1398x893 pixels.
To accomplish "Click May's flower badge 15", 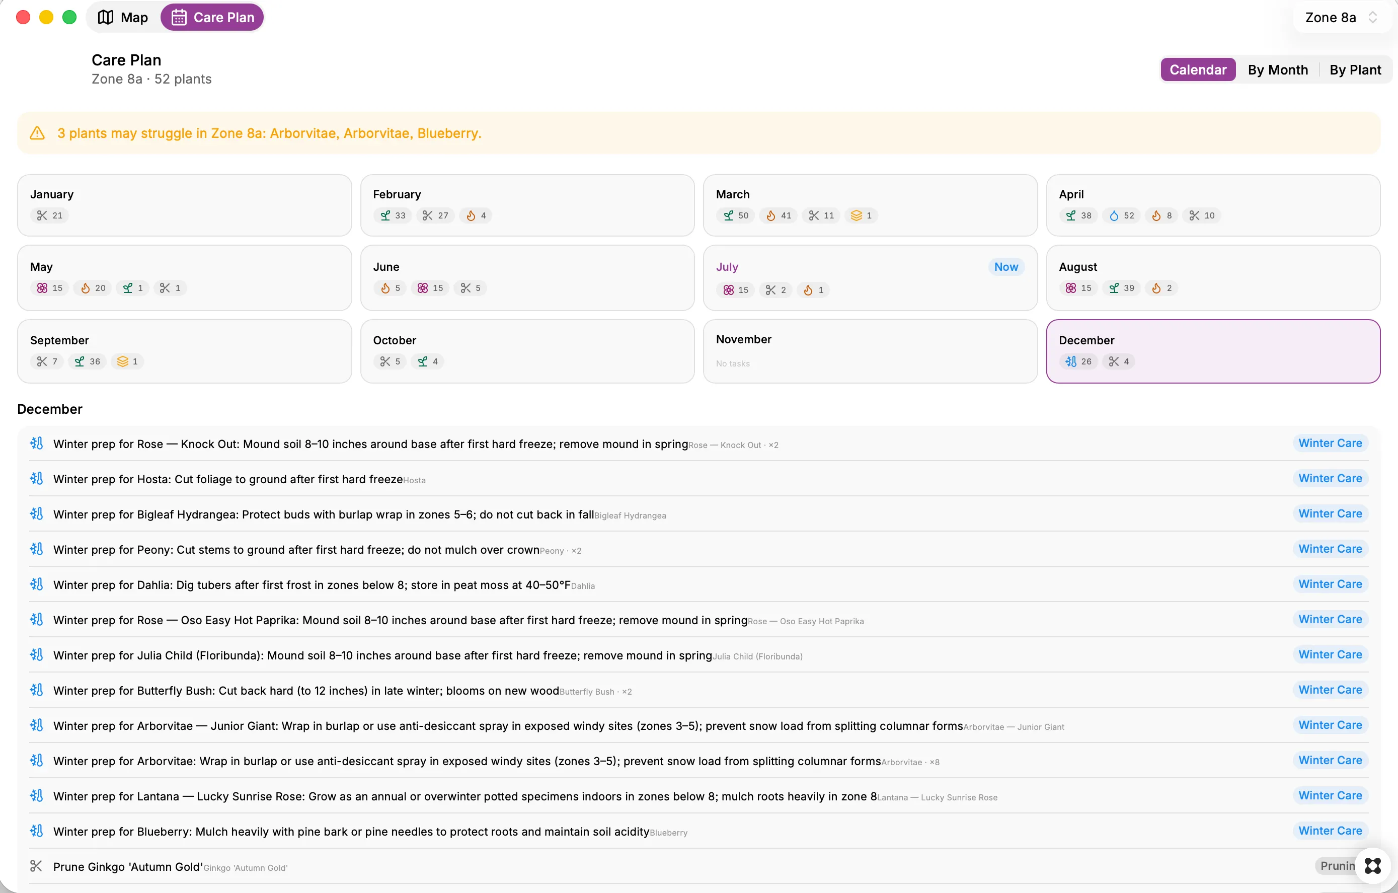I will tap(49, 288).
